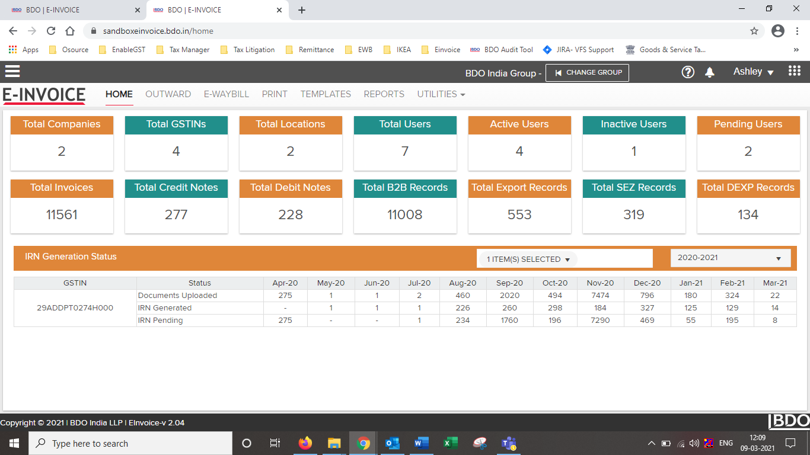Click the IRN Generated row label
810x455 pixels.
pyautogui.click(x=165, y=308)
